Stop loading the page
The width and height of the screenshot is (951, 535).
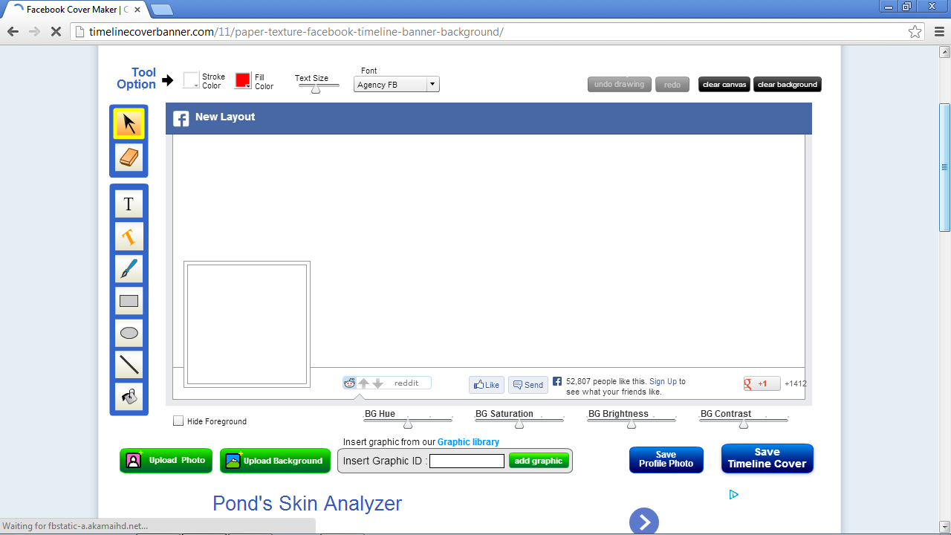coord(56,31)
